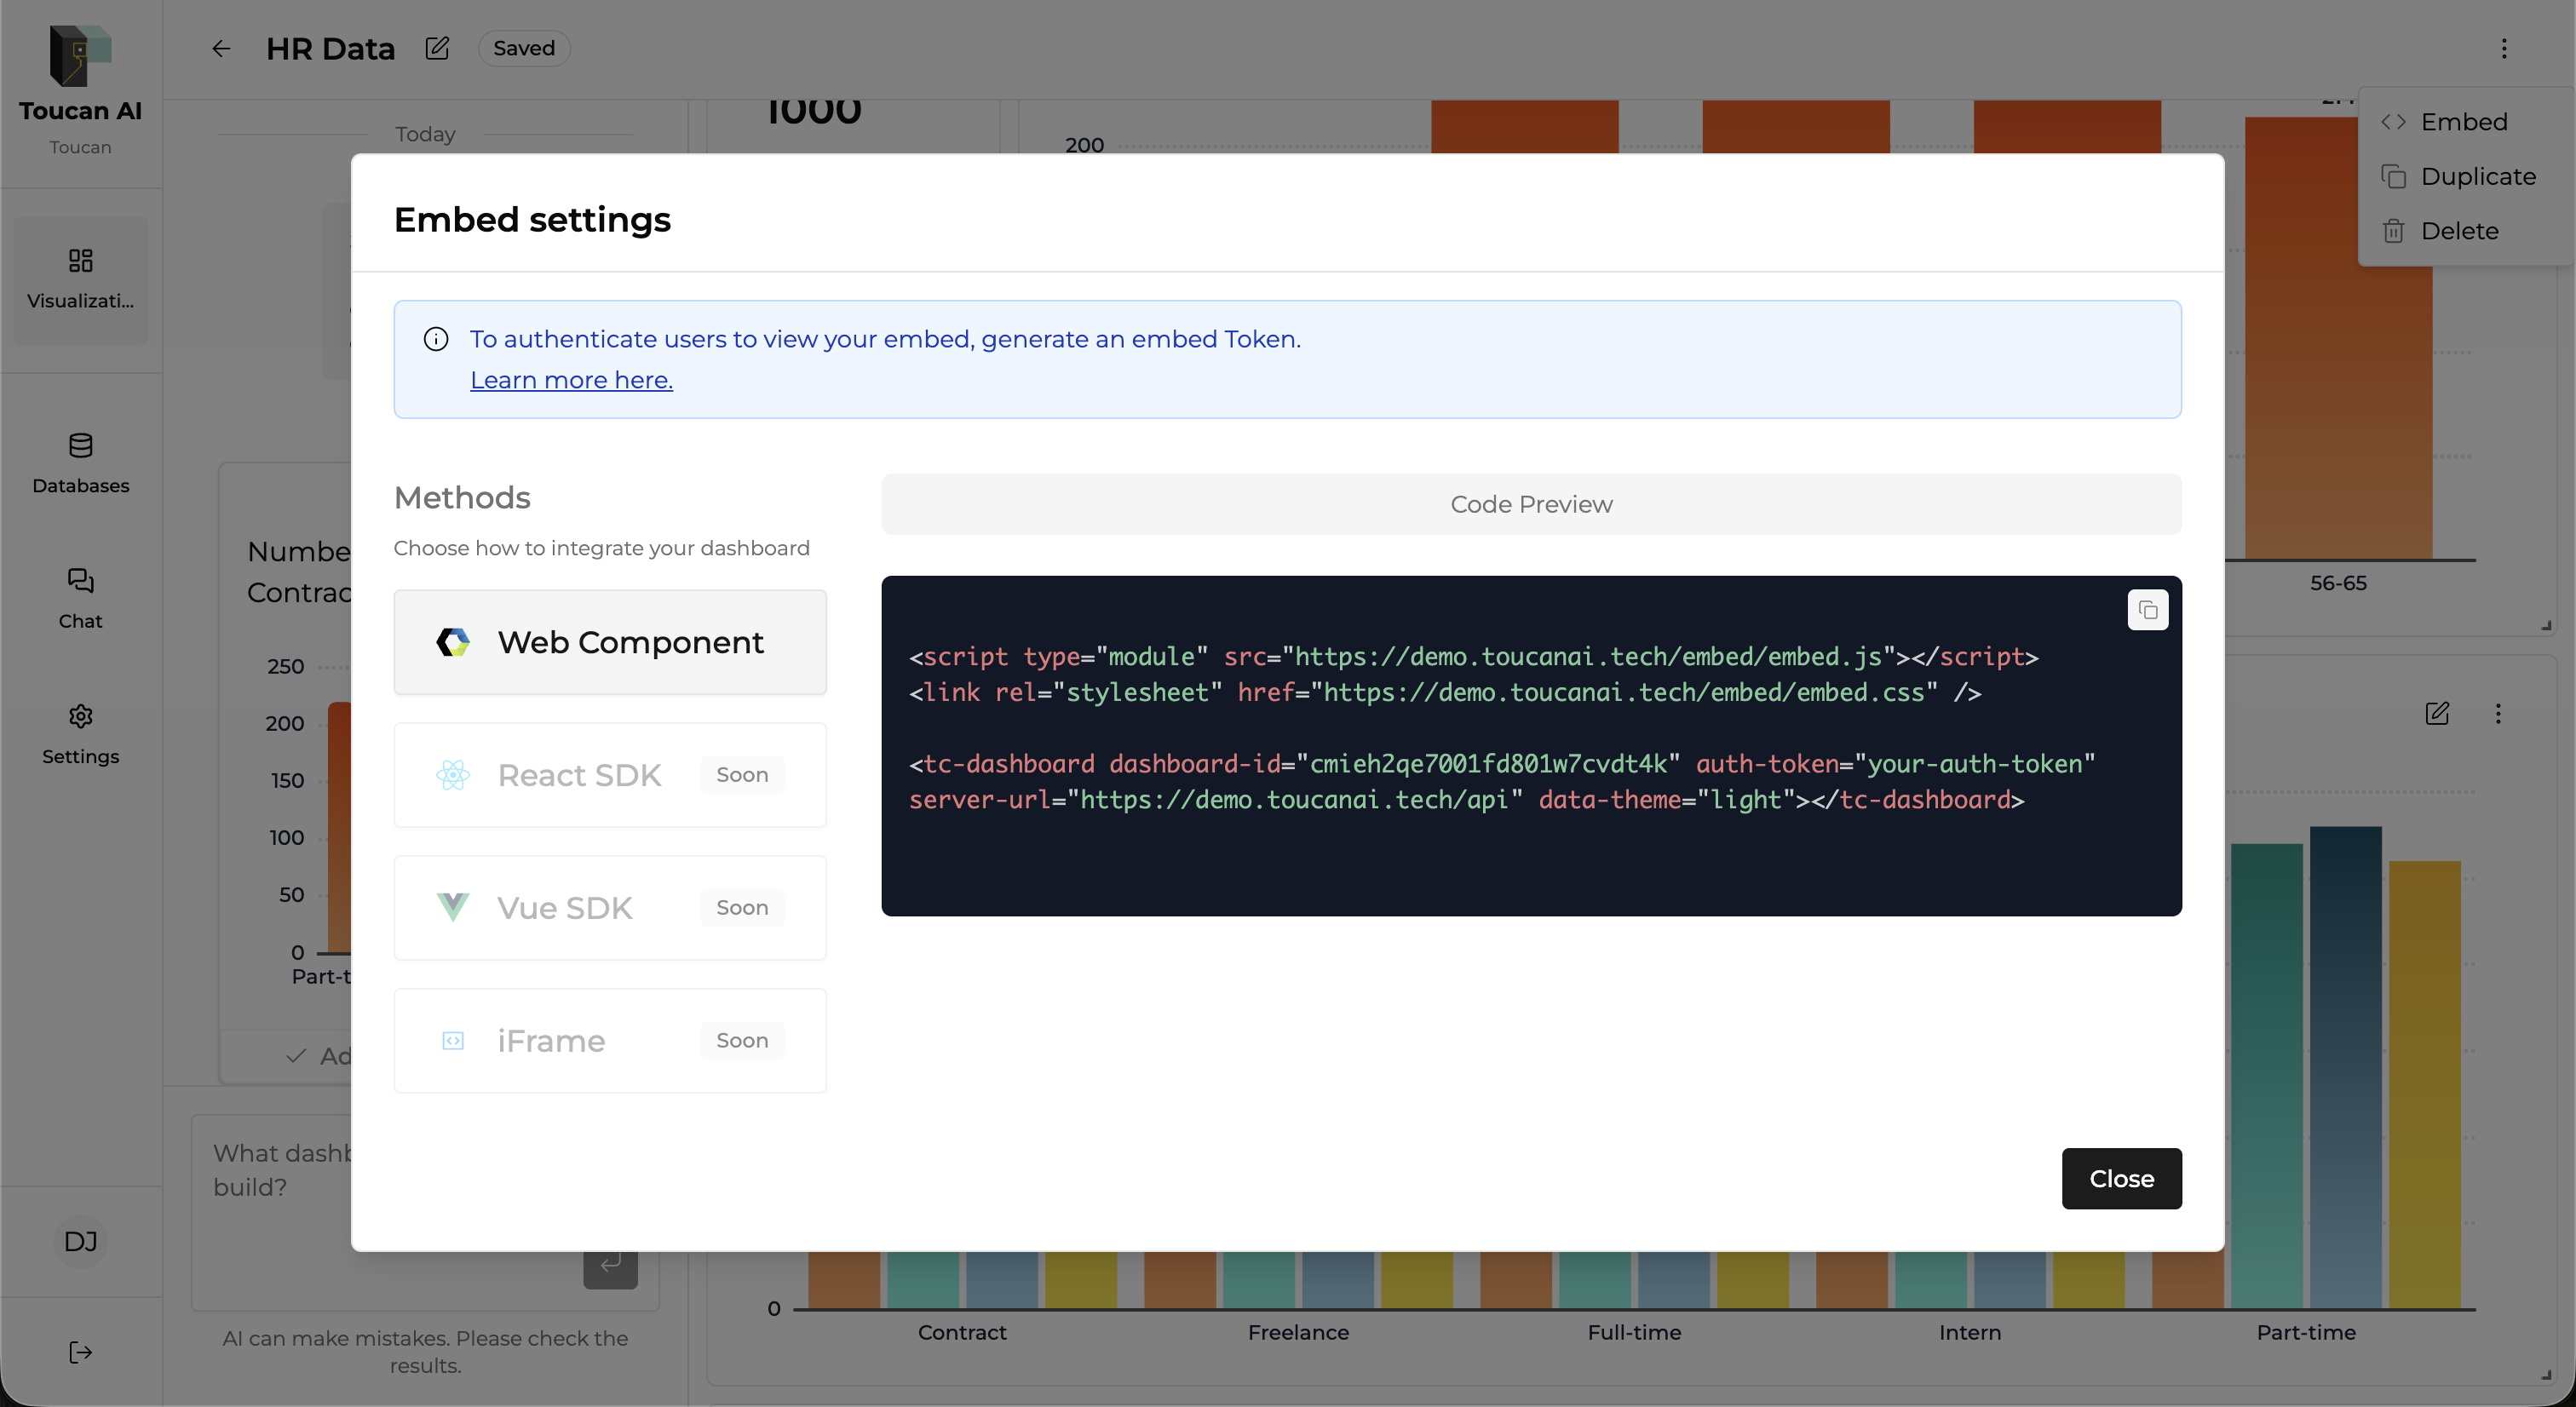Select the Vue SDK method
This screenshot has height=1407, width=2576.
[x=610, y=908]
